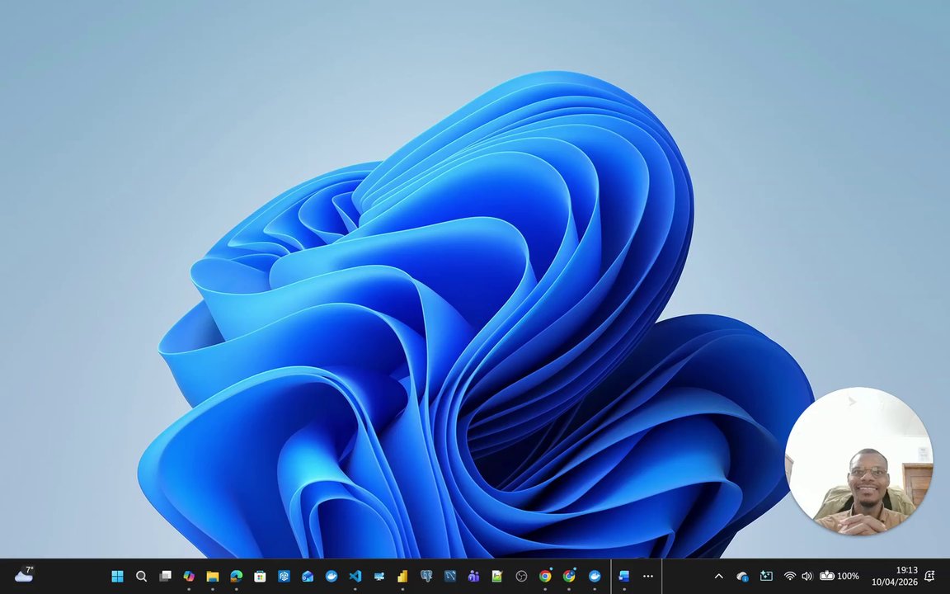Open the MySQL Workbench taskbar icon
This screenshot has height=594, width=950.
[x=450, y=576]
